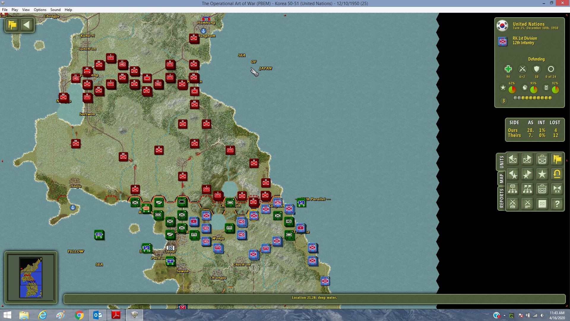Click the clipboard icon with infinity symbol
Viewport: 570px width, 321px height.
542,189
